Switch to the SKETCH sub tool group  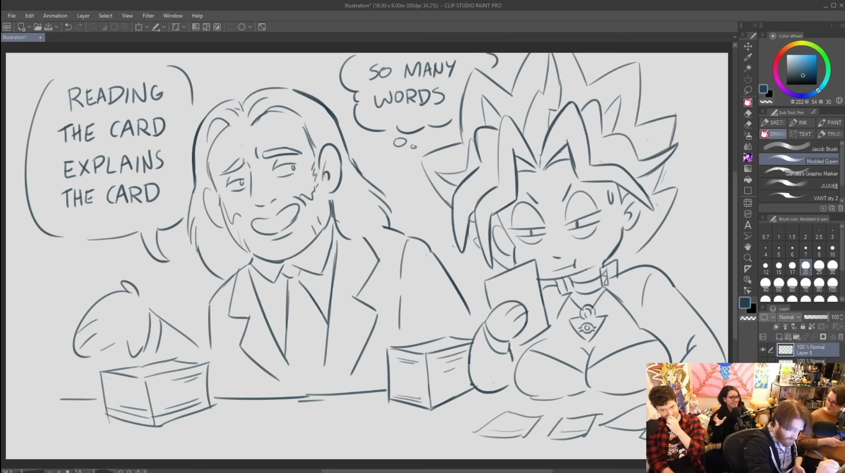pyautogui.click(x=773, y=122)
